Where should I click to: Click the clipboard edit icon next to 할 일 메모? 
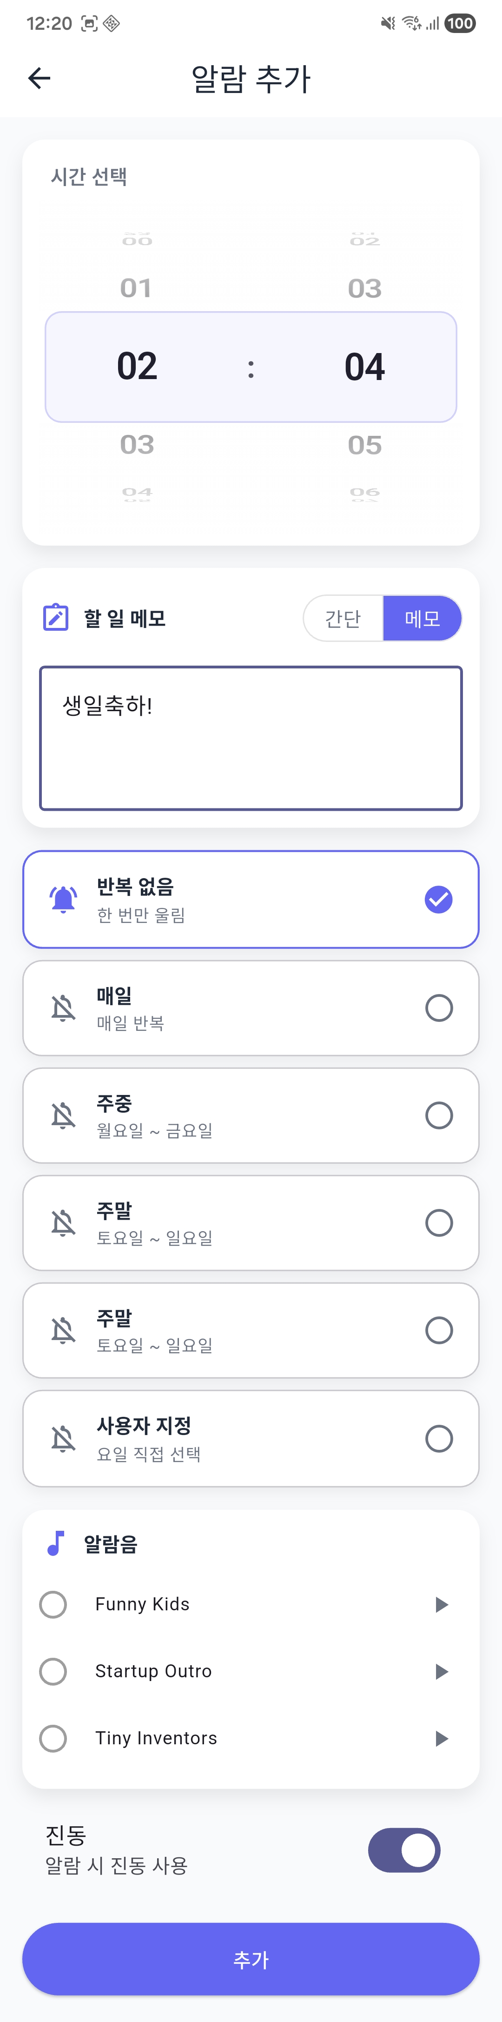(55, 618)
